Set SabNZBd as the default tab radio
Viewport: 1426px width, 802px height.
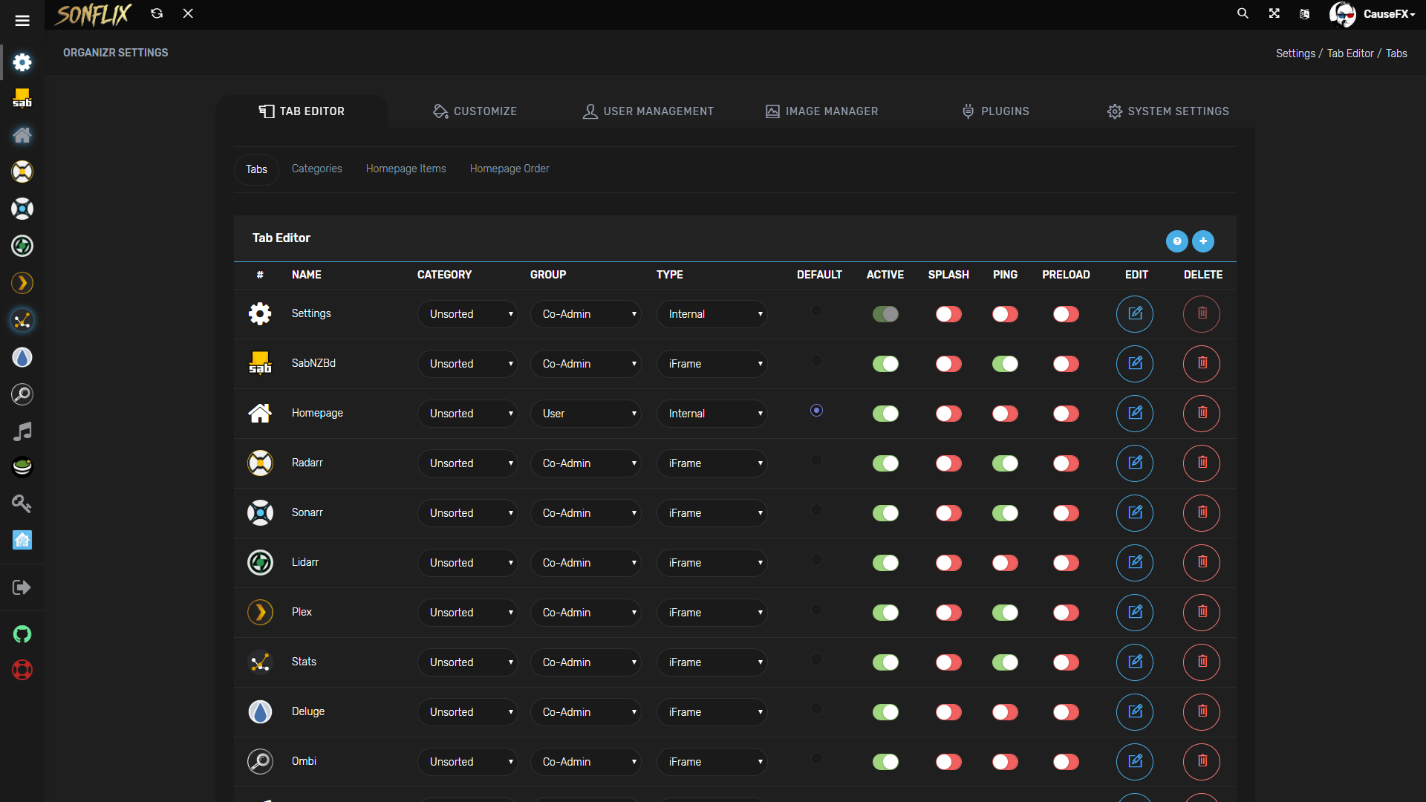(816, 361)
